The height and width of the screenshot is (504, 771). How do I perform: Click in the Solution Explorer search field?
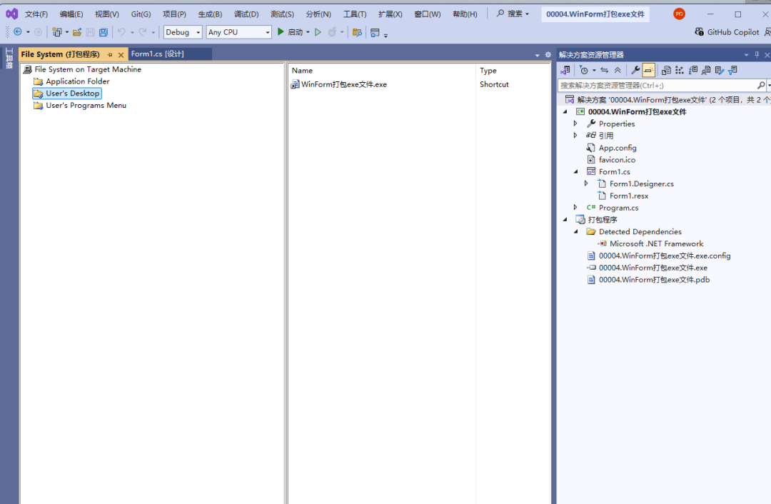[657, 86]
